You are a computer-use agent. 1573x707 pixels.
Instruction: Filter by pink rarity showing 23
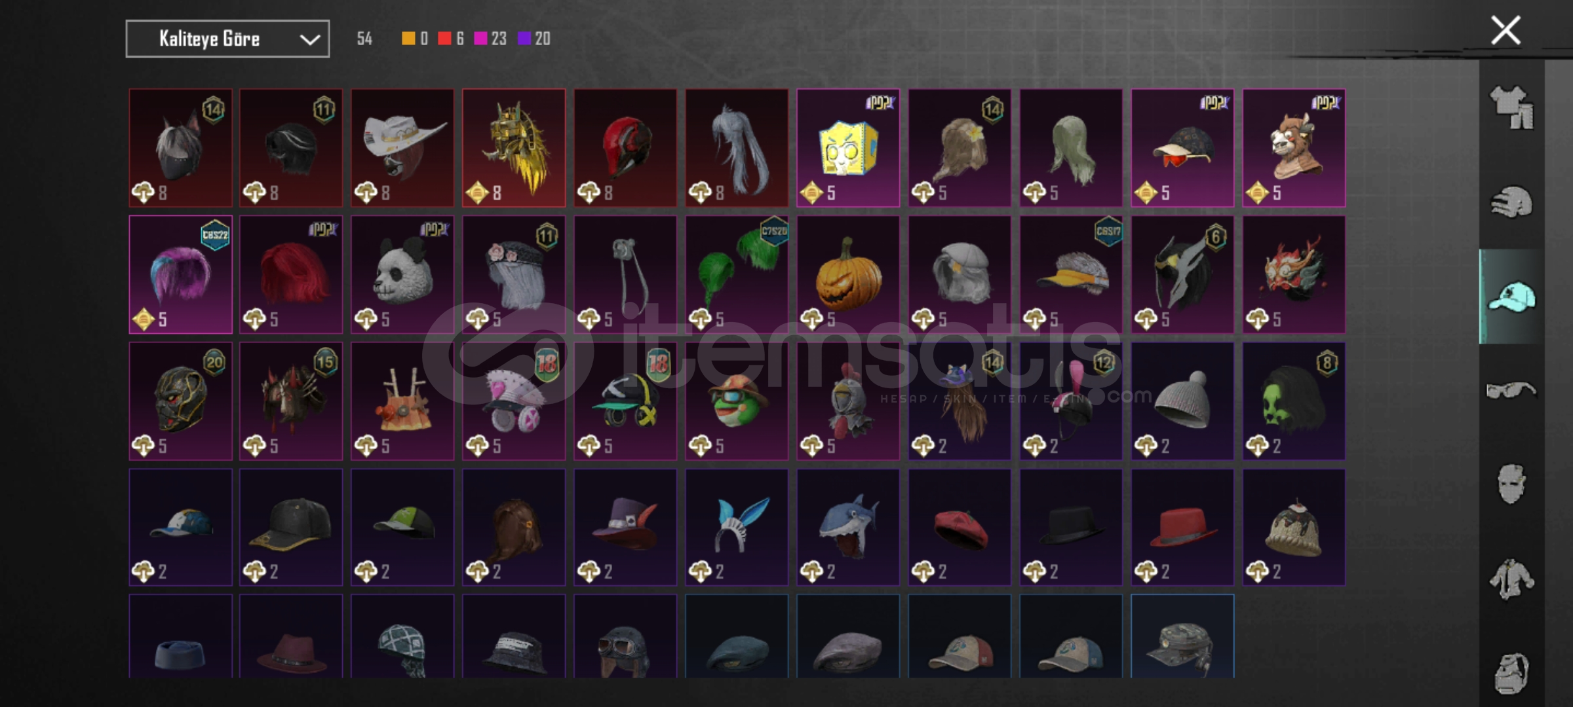(490, 39)
